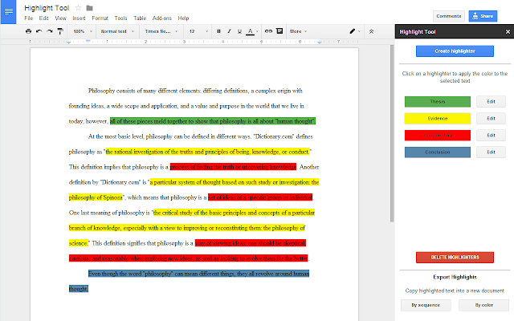Toggle underline formatting

click(239, 31)
